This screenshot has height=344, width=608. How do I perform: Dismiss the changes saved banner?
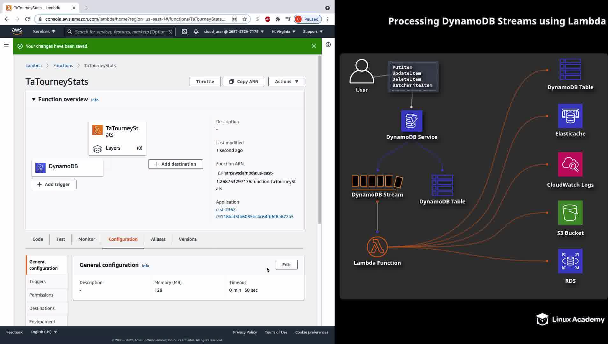tap(314, 46)
